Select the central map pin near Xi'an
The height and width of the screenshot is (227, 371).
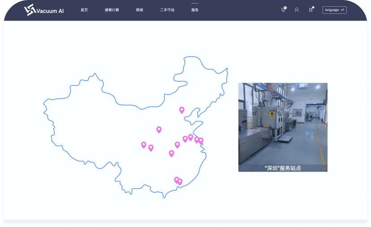(x=159, y=130)
